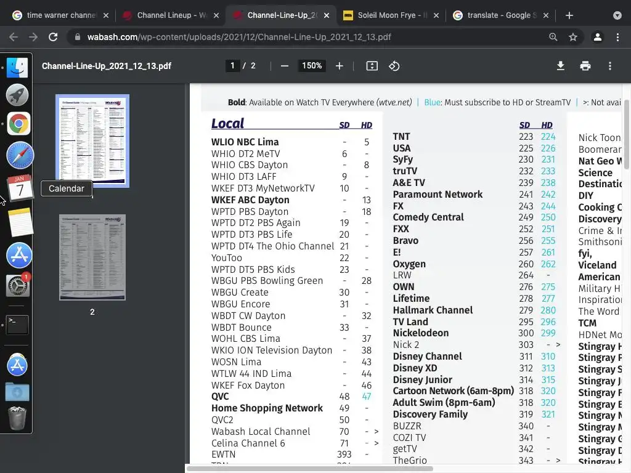
Task: Open Finder from the Dock
Action: 17,67
